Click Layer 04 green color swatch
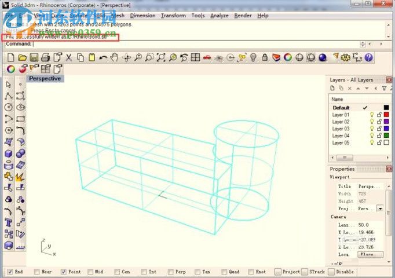 point(386,136)
